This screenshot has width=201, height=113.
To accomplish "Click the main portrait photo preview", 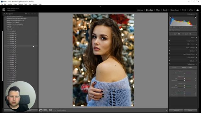I will pyautogui.click(x=103, y=60).
